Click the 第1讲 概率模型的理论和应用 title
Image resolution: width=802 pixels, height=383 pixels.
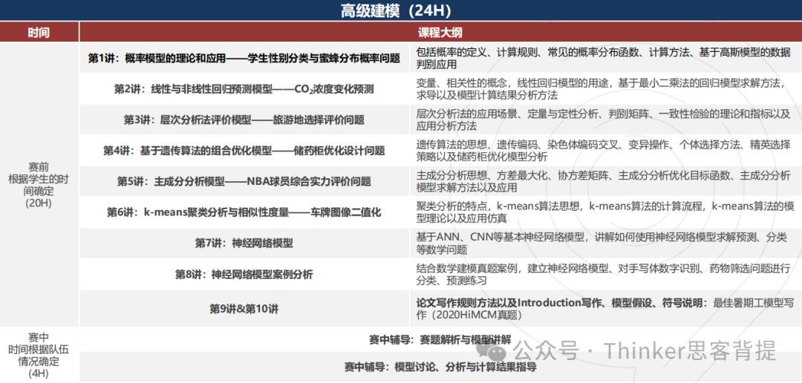tap(244, 58)
